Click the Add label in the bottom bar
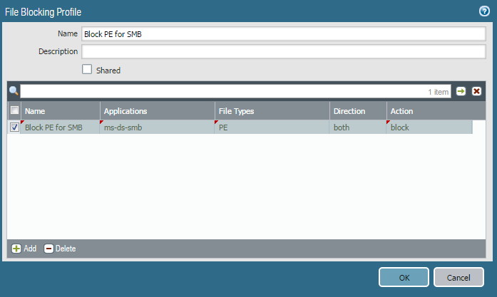 (x=30, y=249)
